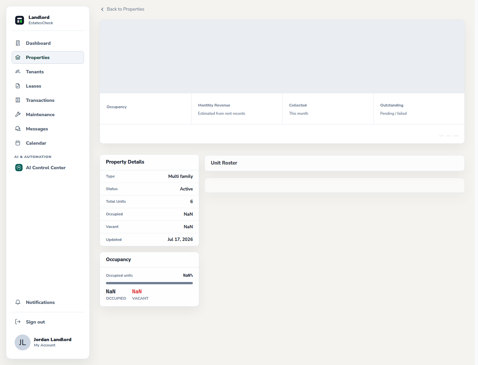The width and height of the screenshot is (478, 365).
Task: Click the Active status value
Action: (186, 189)
